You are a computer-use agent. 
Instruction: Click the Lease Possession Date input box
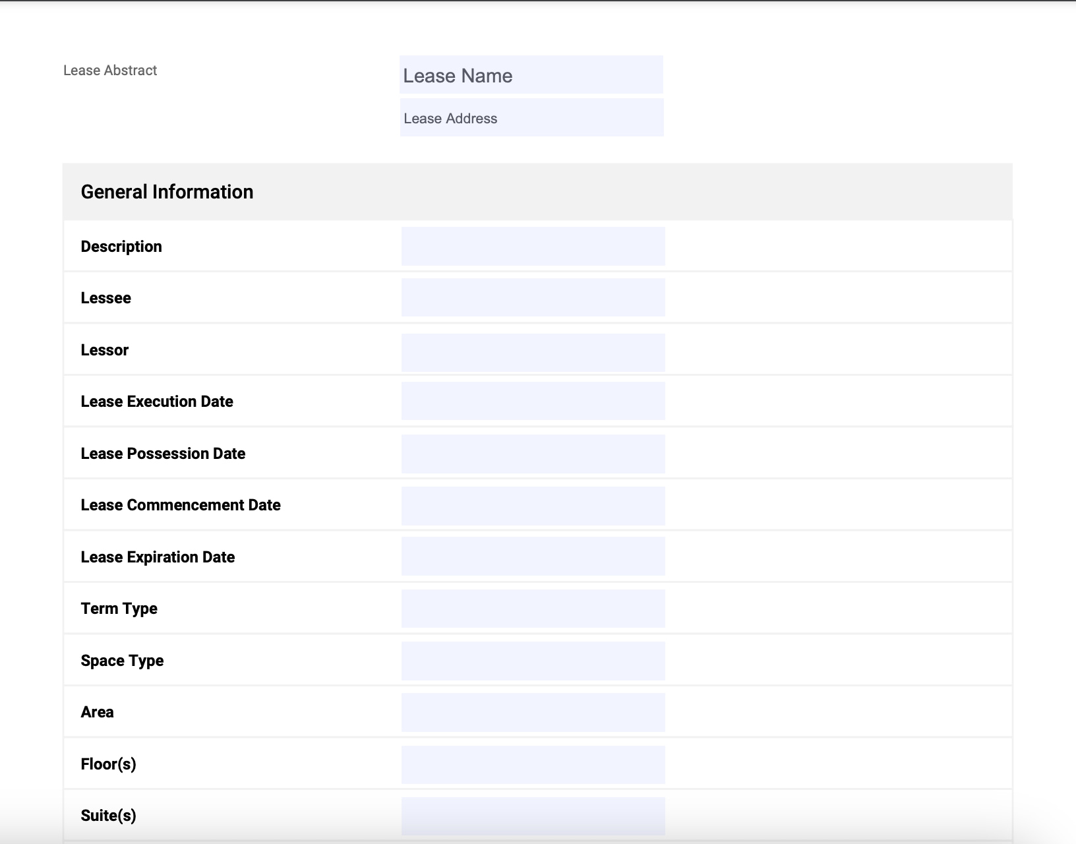tap(533, 454)
